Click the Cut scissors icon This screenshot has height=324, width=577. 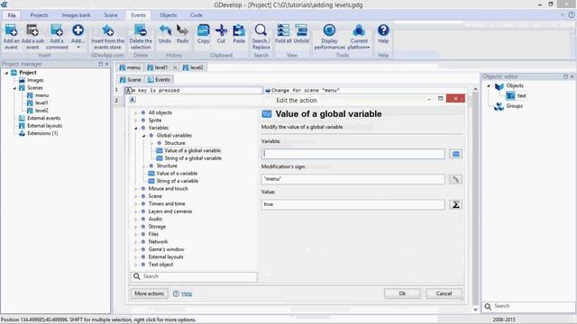tap(221, 31)
